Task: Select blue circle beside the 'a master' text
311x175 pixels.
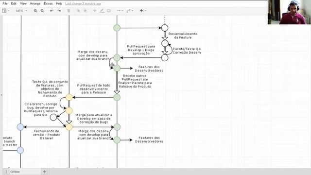Action: pyautogui.click(x=20, y=150)
